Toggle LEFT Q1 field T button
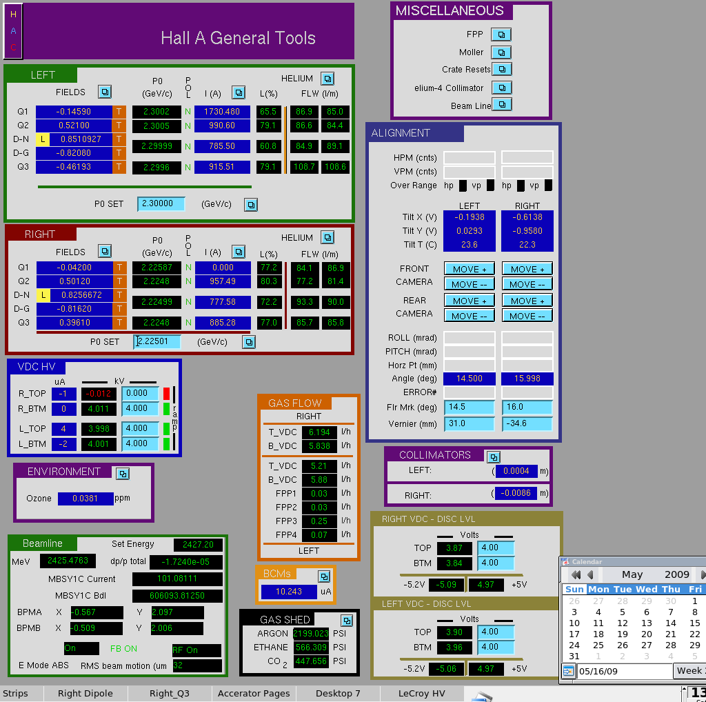 119,112
